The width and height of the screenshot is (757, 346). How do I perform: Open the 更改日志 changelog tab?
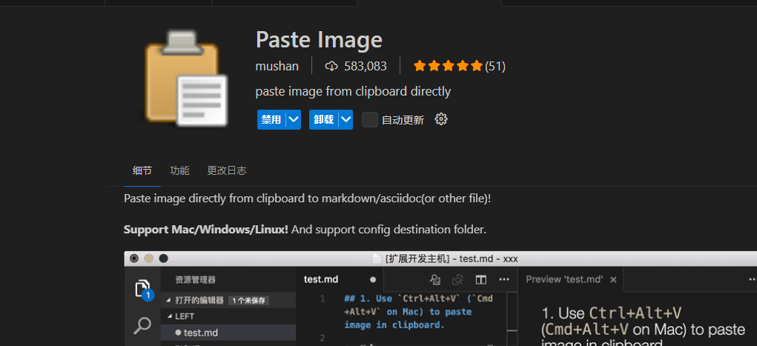pyautogui.click(x=227, y=170)
